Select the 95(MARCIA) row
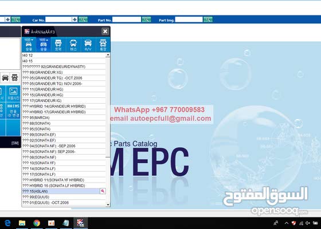Screen dimensions: 321x229 point(64,117)
